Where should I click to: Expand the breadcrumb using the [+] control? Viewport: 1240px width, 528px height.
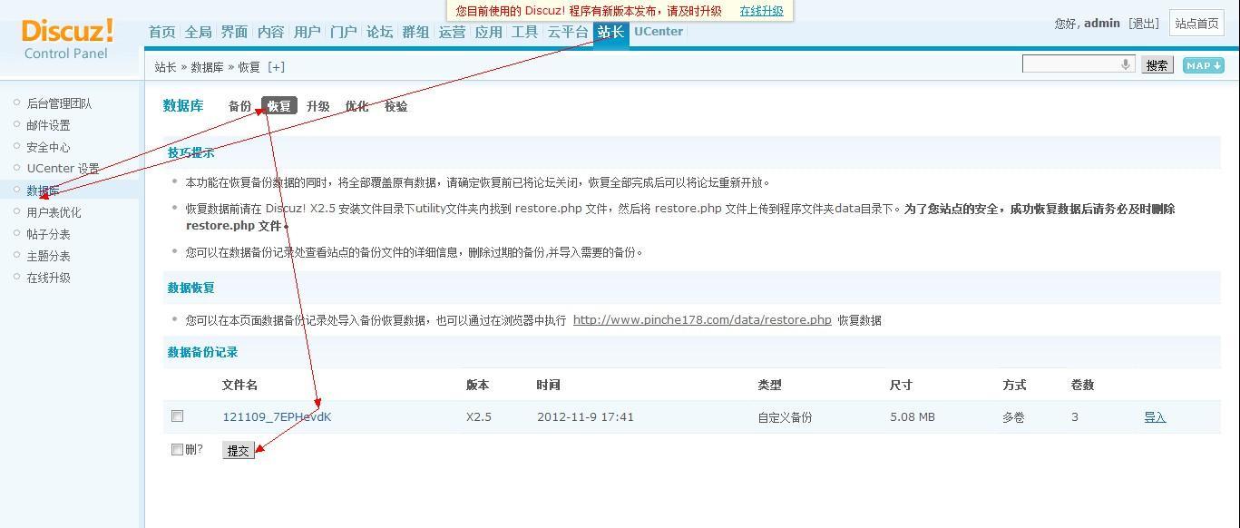pos(277,66)
